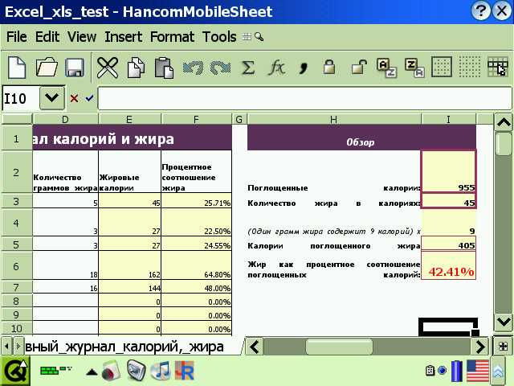Click scroll down arrow of vertical scrollbar
Screen dimensions: 514x386
tap(504, 322)
